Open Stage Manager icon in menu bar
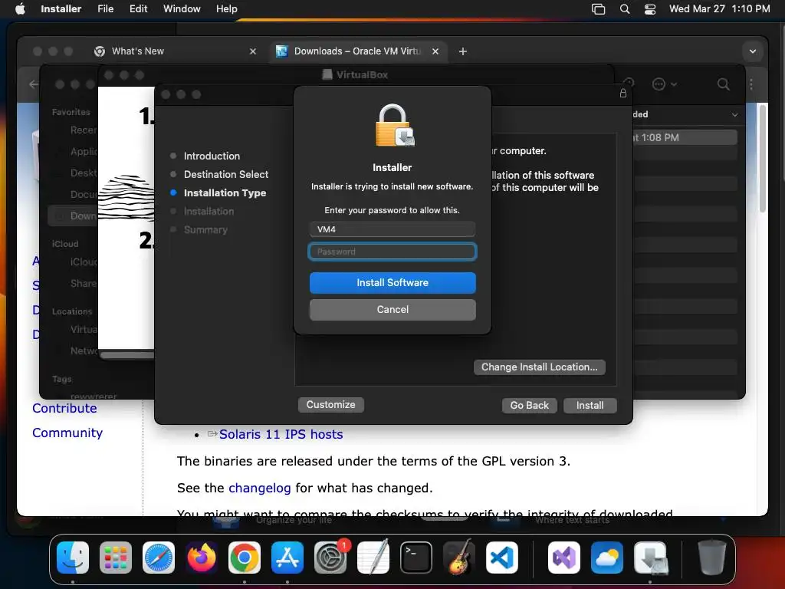The image size is (785, 589). pyautogui.click(x=598, y=8)
